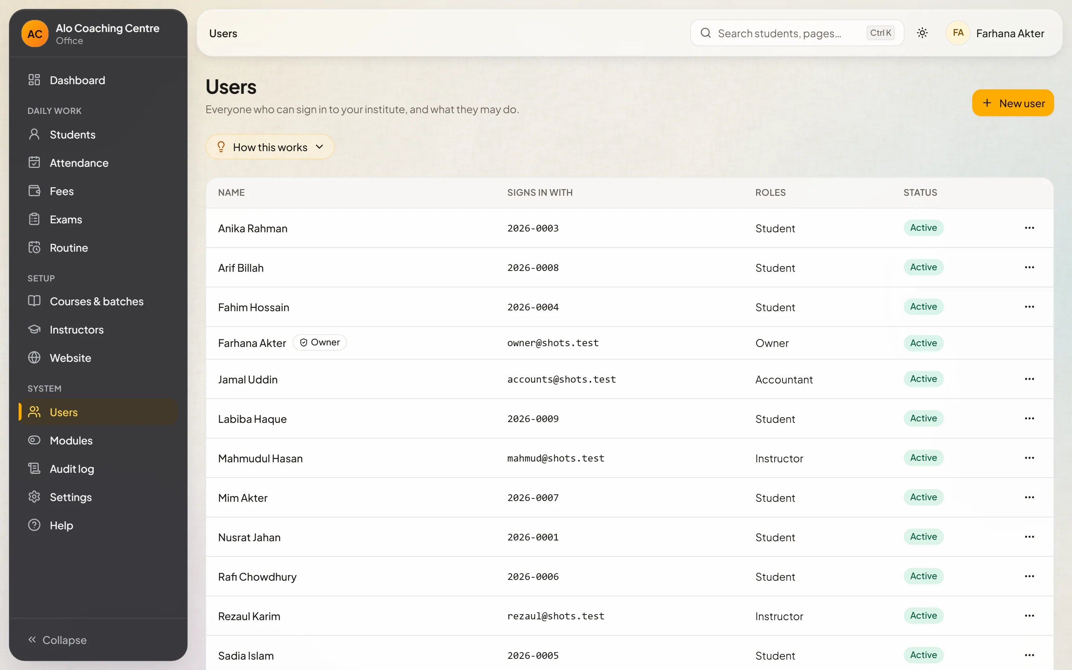The height and width of the screenshot is (670, 1072).
Task: Go to Instructors page
Action: tap(98, 330)
